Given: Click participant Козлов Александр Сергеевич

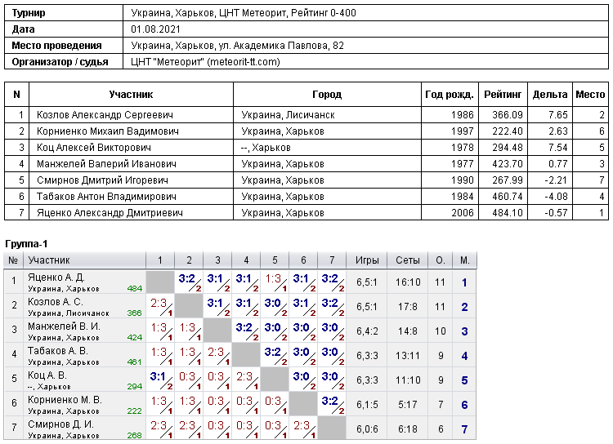Looking at the screenshot, I should coord(105,115).
